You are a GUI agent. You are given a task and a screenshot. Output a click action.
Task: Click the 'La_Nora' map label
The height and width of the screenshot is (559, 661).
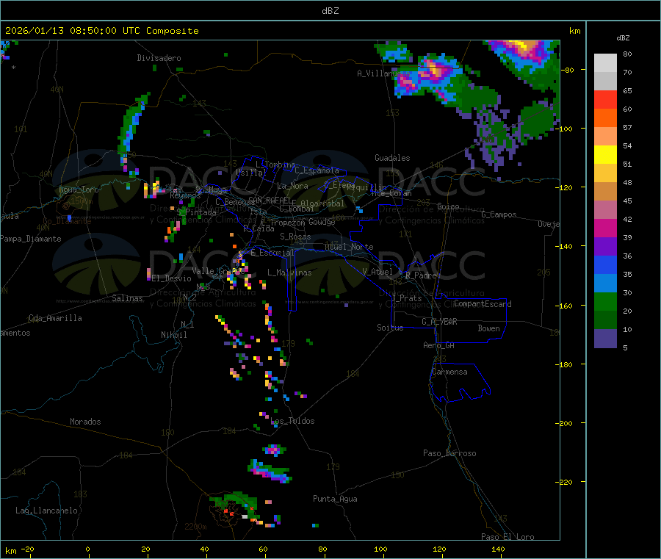tap(292, 186)
